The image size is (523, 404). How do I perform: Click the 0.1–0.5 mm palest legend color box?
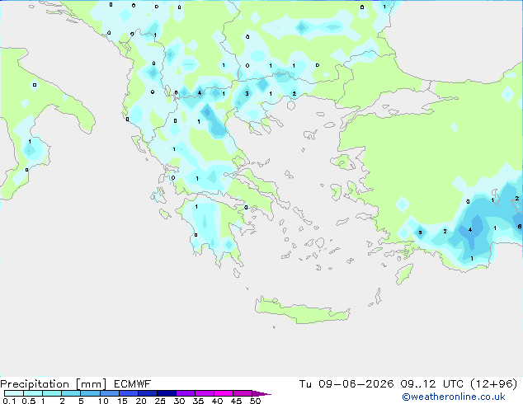click(14, 393)
